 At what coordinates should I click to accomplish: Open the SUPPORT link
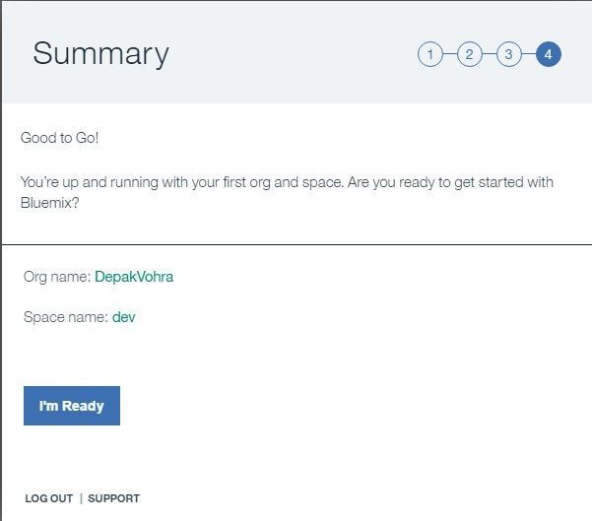tap(113, 498)
